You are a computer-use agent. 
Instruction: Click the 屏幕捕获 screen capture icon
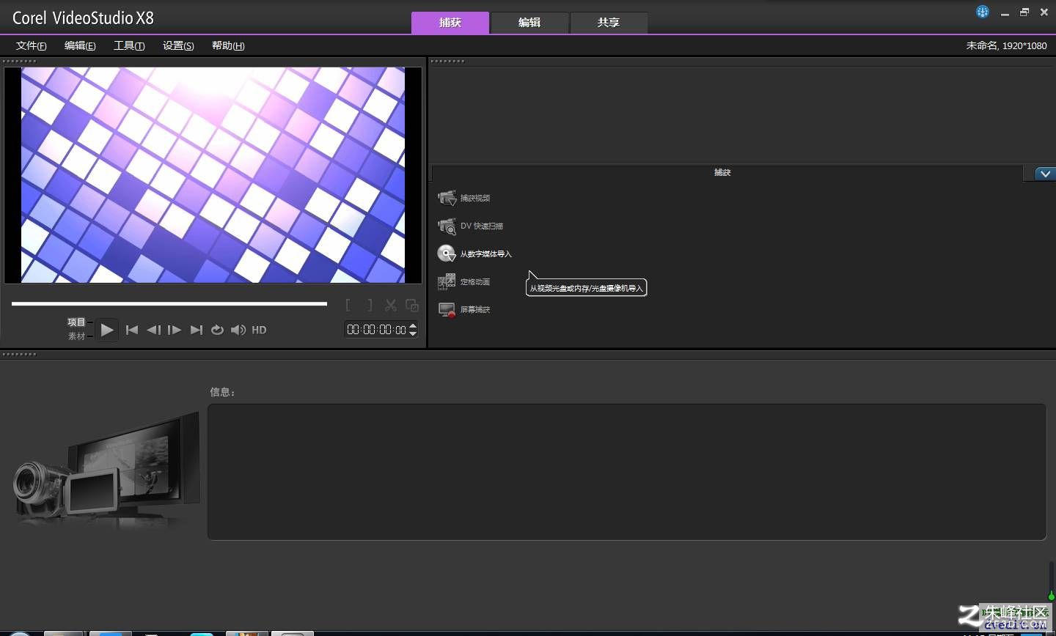[x=447, y=309]
